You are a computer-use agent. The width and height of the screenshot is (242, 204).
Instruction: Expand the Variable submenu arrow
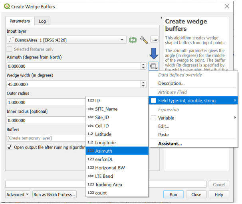point(235,118)
